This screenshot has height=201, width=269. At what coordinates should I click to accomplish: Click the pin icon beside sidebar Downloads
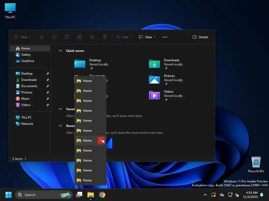coord(48,80)
